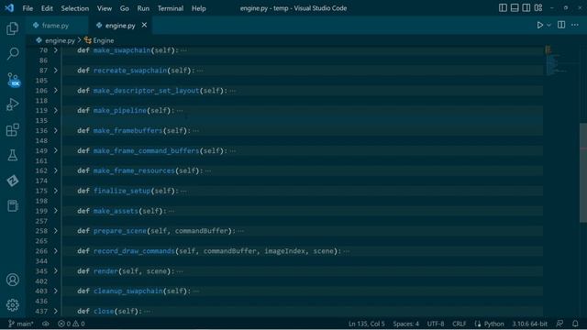Open the Accounts menu icon
Image resolution: width=587 pixels, height=330 pixels.
click(12, 280)
